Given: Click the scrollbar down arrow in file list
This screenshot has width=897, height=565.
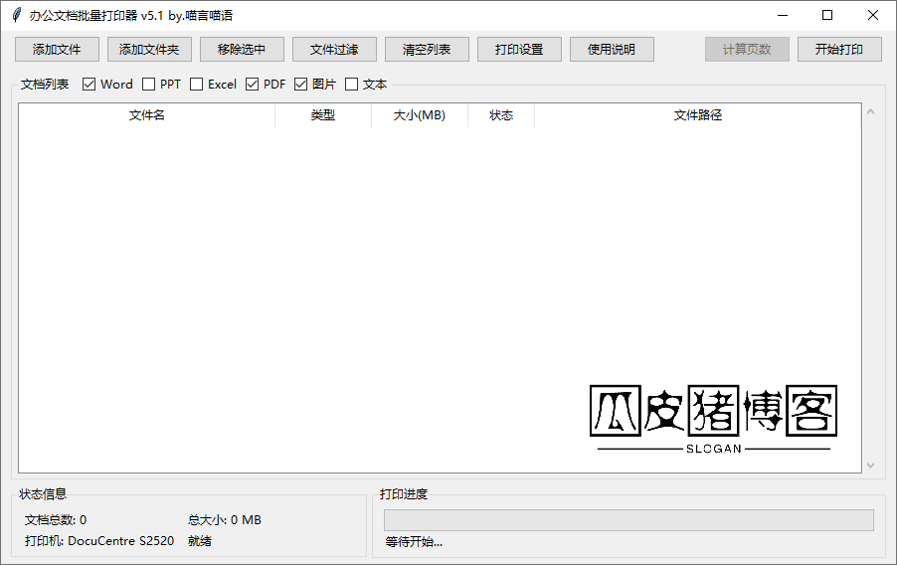Looking at the screenshot, I should coord(870,465).
